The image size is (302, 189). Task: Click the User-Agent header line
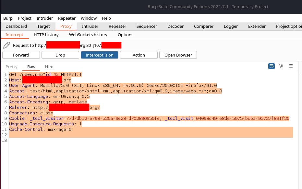click(x=113, y=85)
